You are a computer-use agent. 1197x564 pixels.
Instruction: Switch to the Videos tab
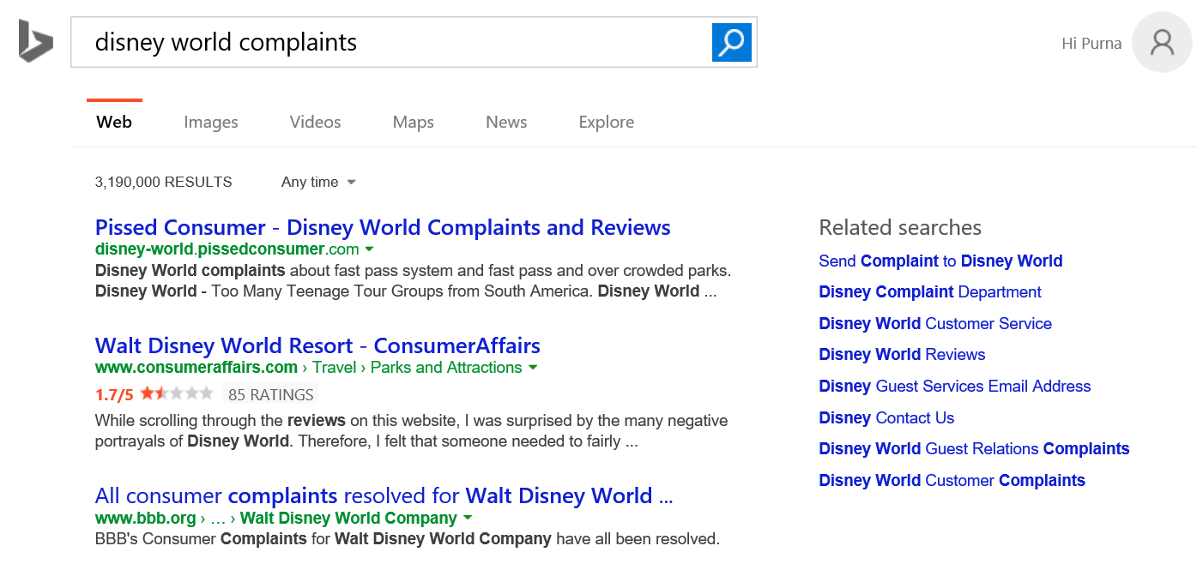click(314, 122)
